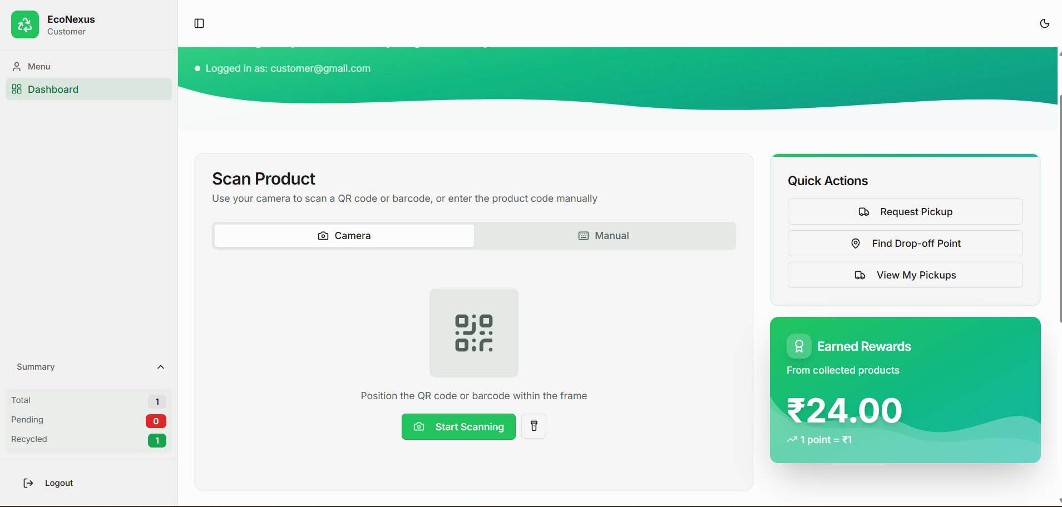Click the QR code placeholder frame
Image resolution: width=1062 pixels, height=507 pixels.
pyautogui.click(x=474, y=333)
